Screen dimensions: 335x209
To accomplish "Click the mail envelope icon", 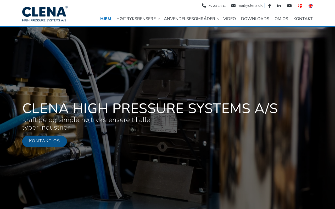I will pos(233,5).
